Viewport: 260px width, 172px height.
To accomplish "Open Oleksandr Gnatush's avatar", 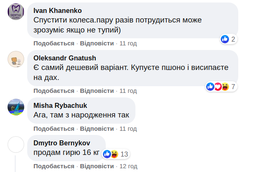I will click(x=16, y=59).
